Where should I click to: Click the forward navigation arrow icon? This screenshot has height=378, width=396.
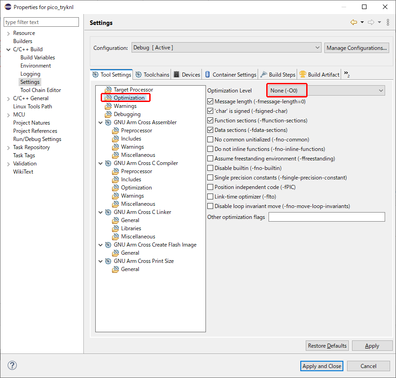pyautogui.click(x=371, y=23)
